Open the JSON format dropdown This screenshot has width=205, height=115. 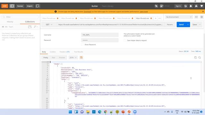(x=73, y=57)
